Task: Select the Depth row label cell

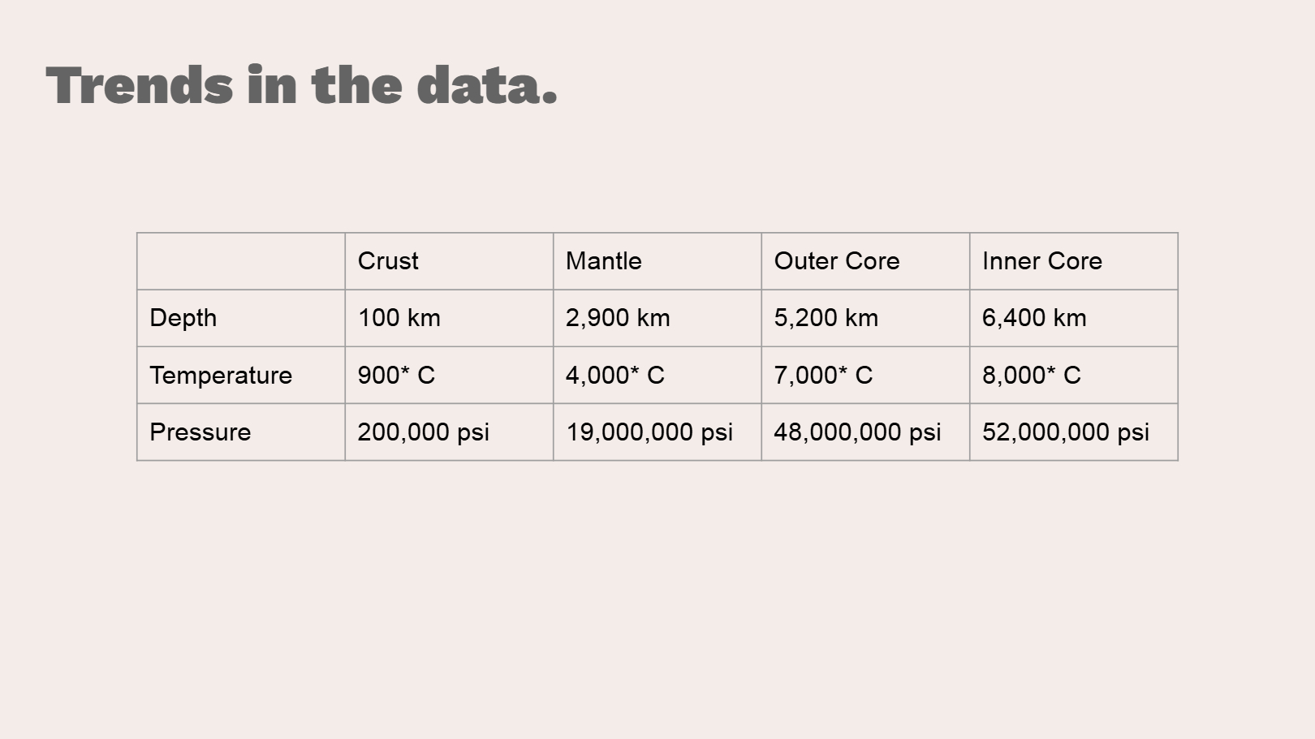Action: tap(240, 318)
